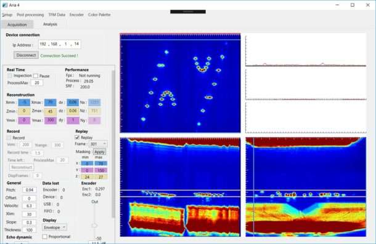Toggle the Inspection checkbox

click(10, 76)
